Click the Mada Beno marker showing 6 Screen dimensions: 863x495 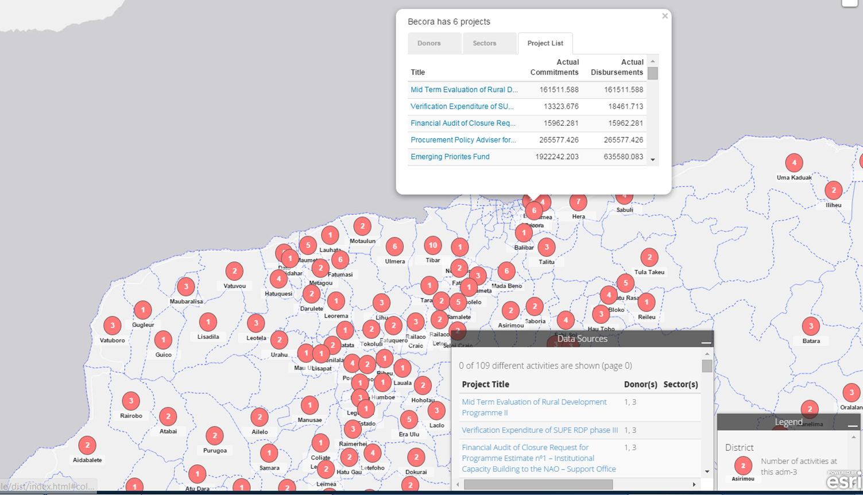(x=506, y=271)
